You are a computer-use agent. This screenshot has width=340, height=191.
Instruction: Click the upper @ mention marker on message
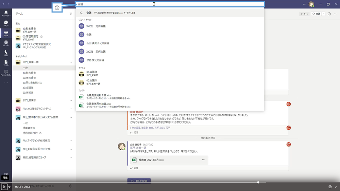[289, 104]
